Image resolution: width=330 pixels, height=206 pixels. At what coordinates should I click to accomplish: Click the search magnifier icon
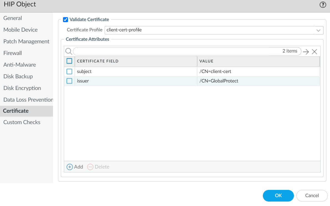click(x=69, y=51)
